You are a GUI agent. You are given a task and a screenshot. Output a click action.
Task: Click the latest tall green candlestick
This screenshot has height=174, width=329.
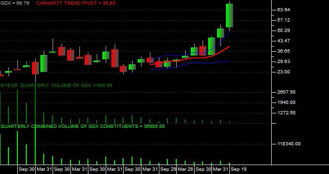pyautogui.click(x=229, y=16)
